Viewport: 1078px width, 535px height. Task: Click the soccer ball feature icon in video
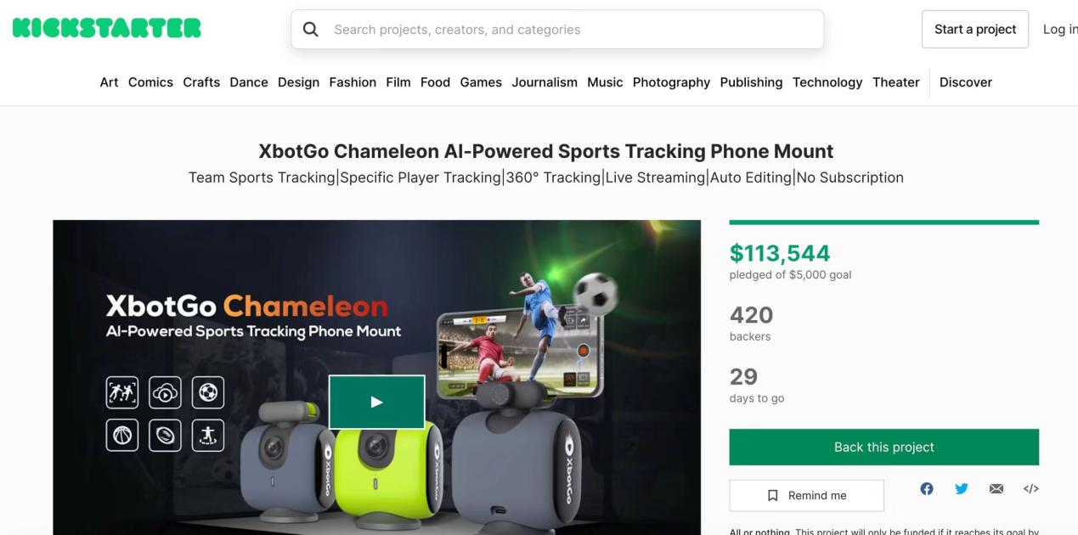click(x=208, y=392)
